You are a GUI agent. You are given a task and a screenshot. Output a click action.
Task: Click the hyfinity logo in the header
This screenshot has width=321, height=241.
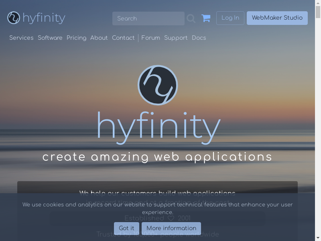tap(36, 18)
